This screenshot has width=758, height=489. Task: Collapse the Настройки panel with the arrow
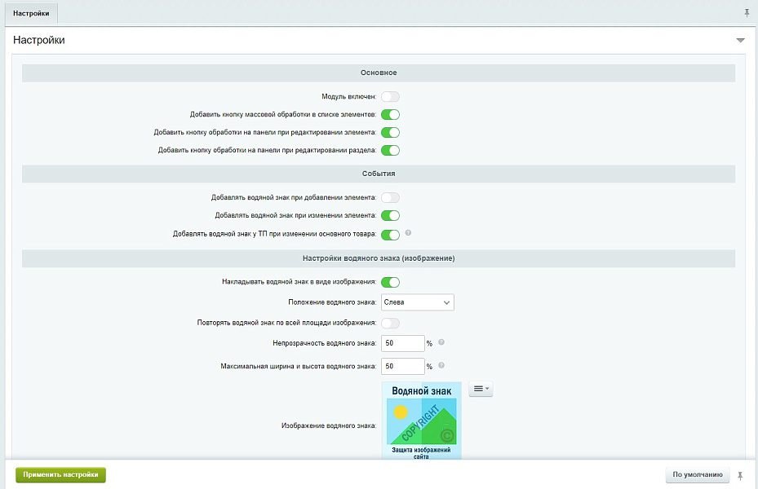tap(740, 40)
